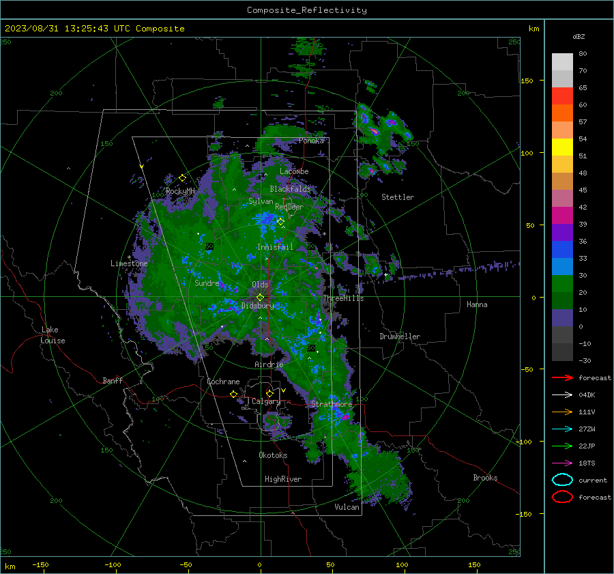Image resolution: width=614 pixels, height=574 pixels.
Task: Click the Okotoks label
Action: pyautogui.click(x=273, y=455)
